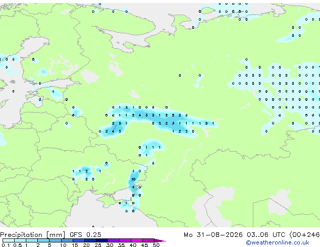The height and width of the screenshot is (247, 320).
Task: Open the weatheronline.co.uk link
Action: [278, 242]
